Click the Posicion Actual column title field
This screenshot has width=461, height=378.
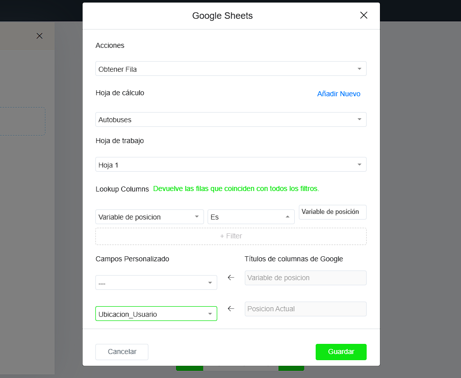(305, 309)
